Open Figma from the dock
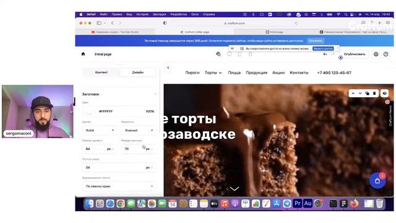 tap(343, 204)
